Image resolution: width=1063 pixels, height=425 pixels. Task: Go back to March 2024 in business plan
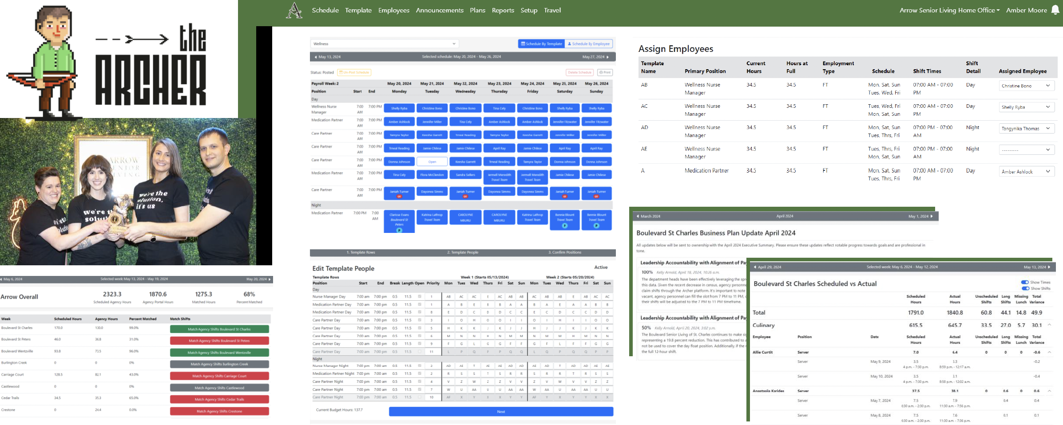(x=648, y=216)
